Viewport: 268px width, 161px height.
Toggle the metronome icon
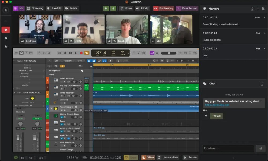(157, 53)
